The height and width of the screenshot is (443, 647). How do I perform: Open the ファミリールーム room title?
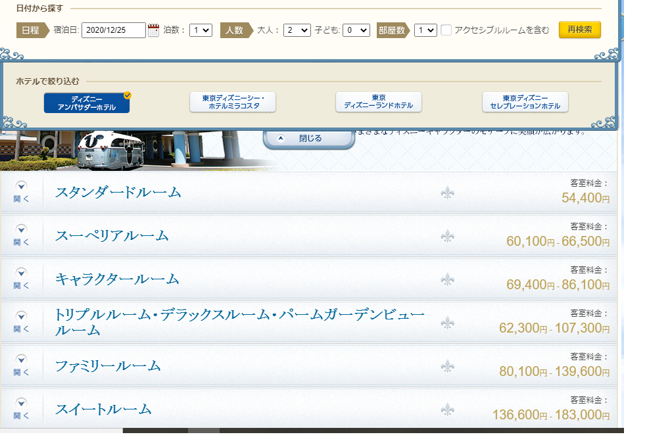click(108, 365)
